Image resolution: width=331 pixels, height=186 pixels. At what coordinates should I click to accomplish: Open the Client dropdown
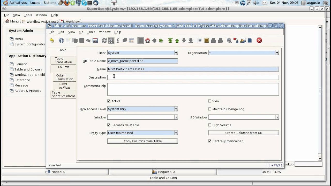176,53
